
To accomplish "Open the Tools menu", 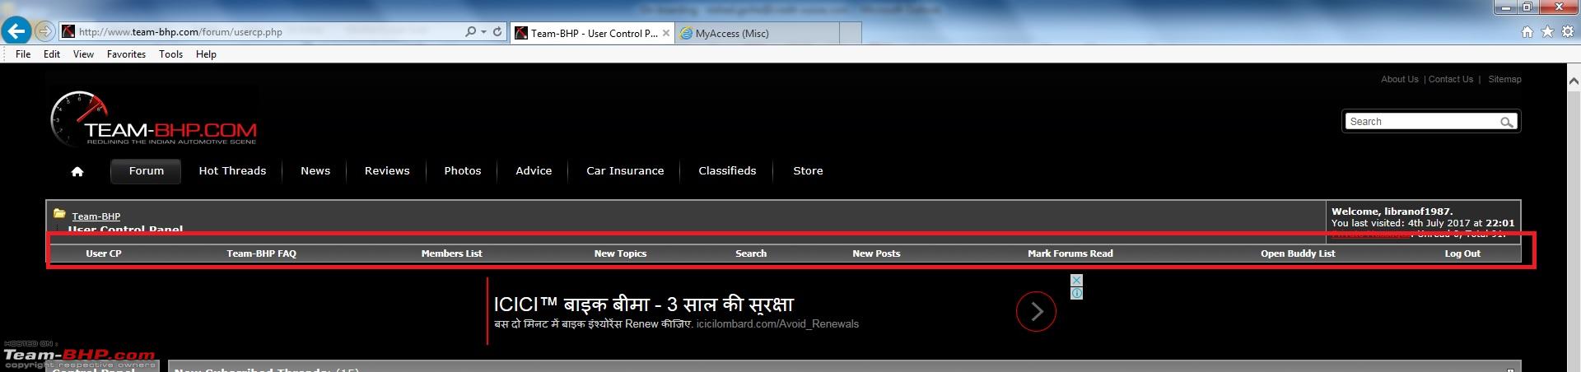I will 170,54.
